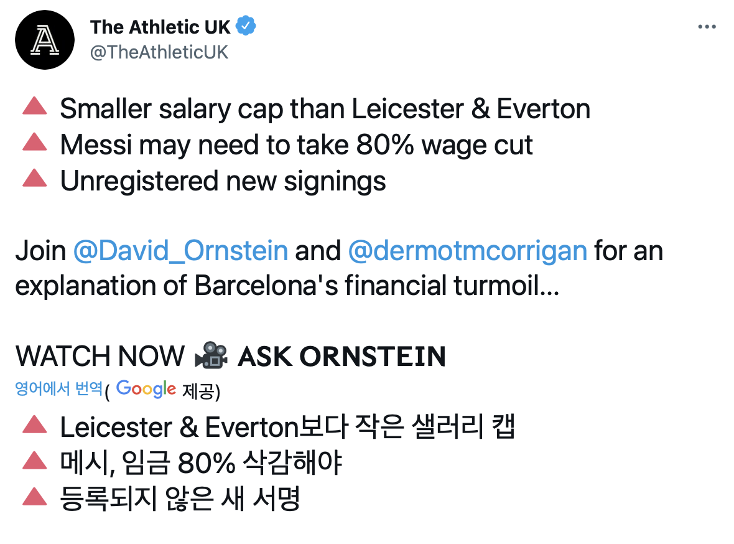
Task: Open the @dermotmcorrigan mention
Action: (467, 251)
